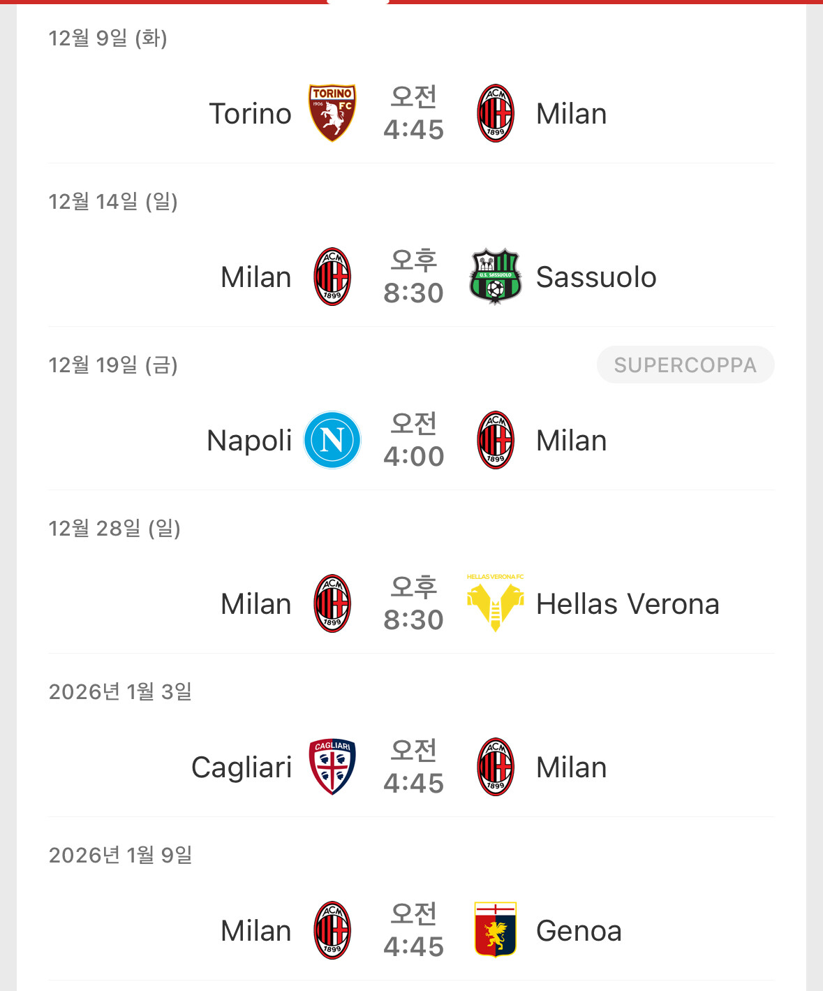823x991 pixels.
Task: Click the 오전 4:00 kickoff time
Action: tap(414, 440)
